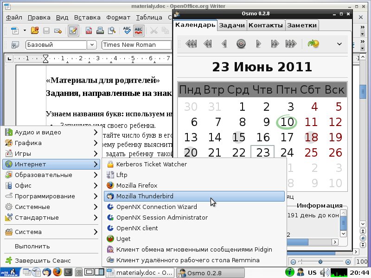The height and width of the screenshot is (278, 371).
Task: Export the document to PDF
Action: click(x=88, y=30)
